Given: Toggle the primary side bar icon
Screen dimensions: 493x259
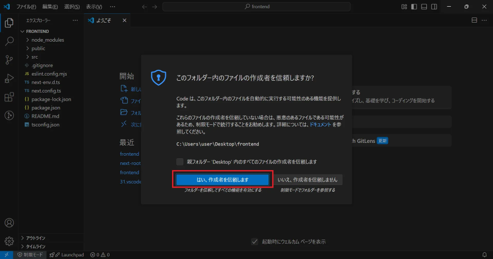Looking at the screenshot, I should coord(414,7).
